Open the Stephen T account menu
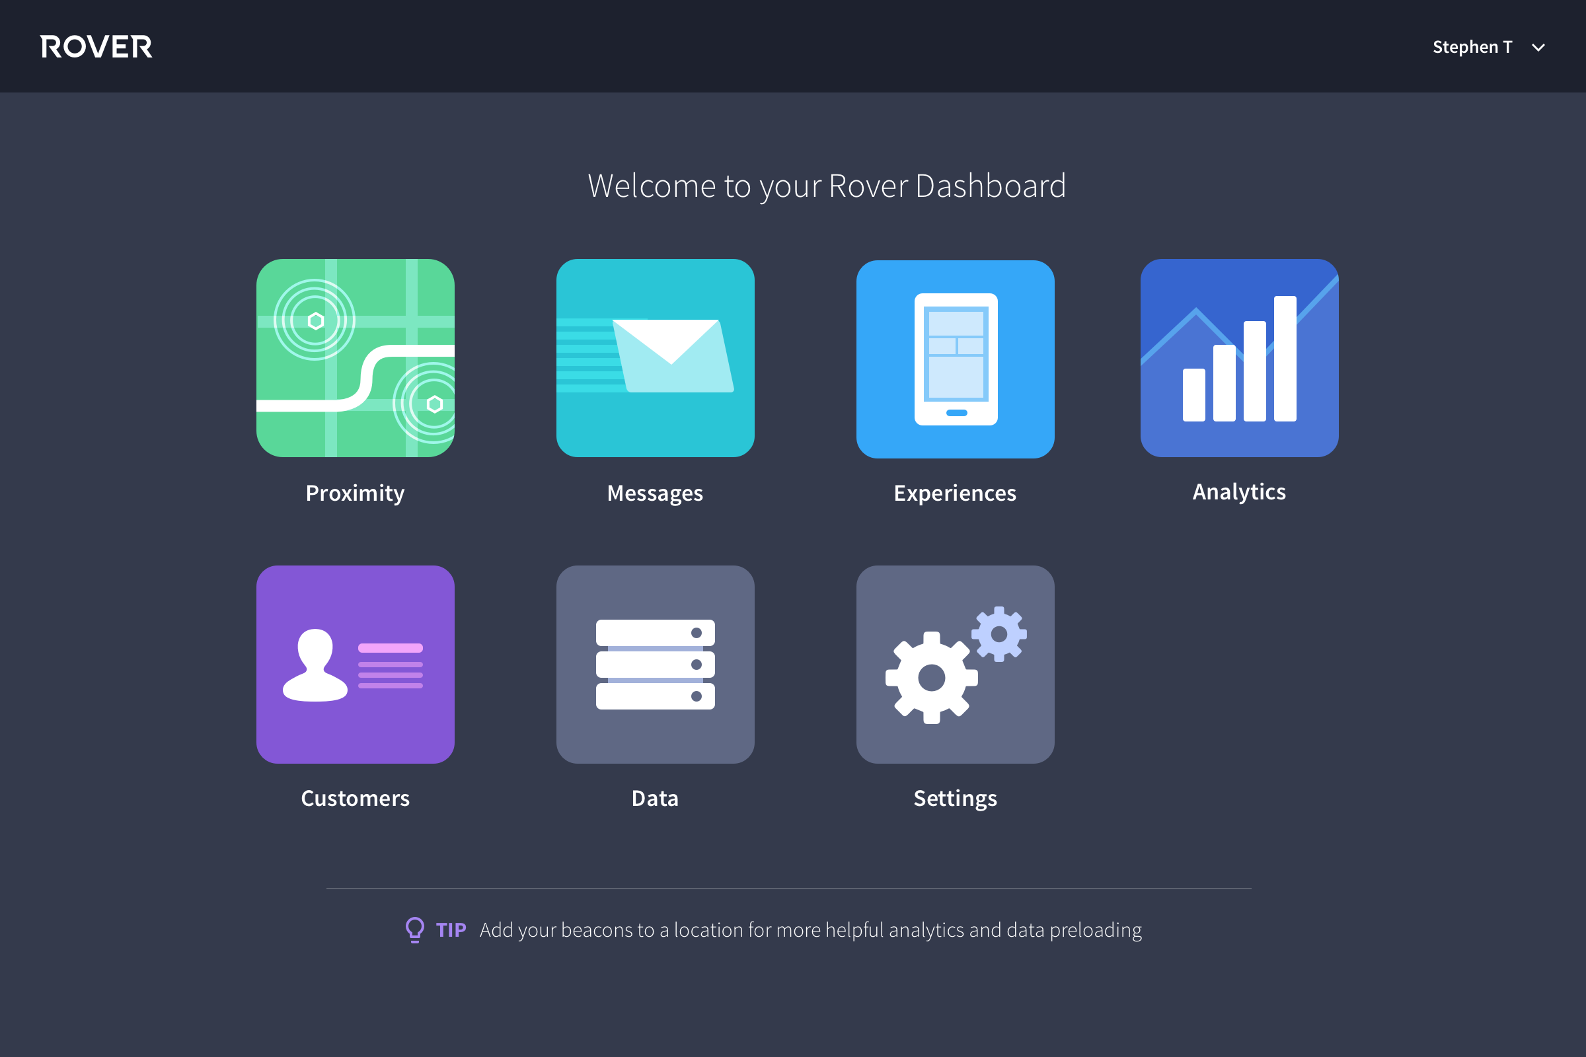The width and height of the screenshot is (1586, 1057). point(1472,47)
